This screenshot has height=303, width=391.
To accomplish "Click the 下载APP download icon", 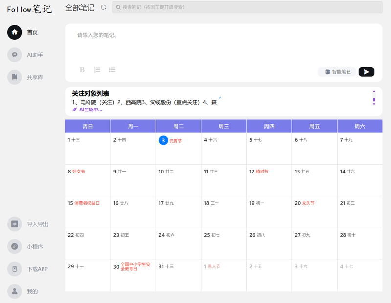I will (15, 269).
